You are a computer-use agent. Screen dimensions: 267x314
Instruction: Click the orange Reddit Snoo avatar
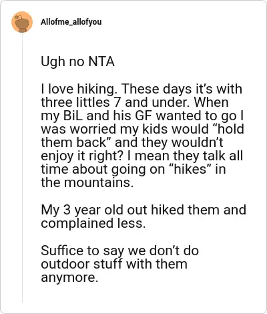[x=22, y=22]
